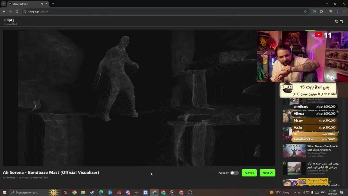Open the notification center icon

(x=342, y=192)
